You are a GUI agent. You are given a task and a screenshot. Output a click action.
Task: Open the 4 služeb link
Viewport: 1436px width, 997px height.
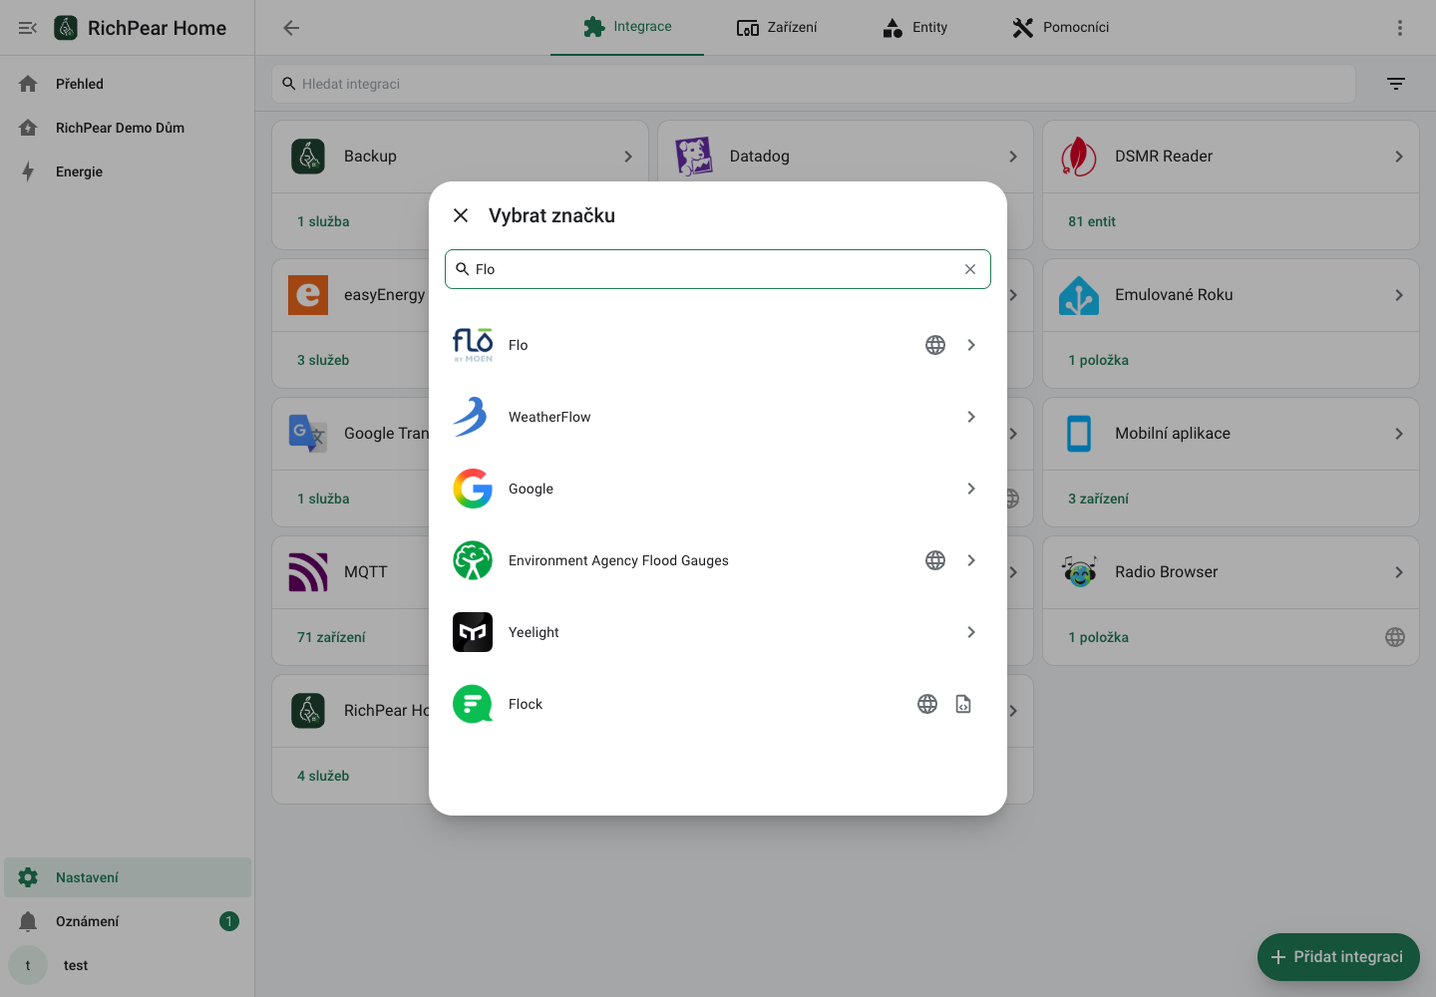click(x=323, y=776)
